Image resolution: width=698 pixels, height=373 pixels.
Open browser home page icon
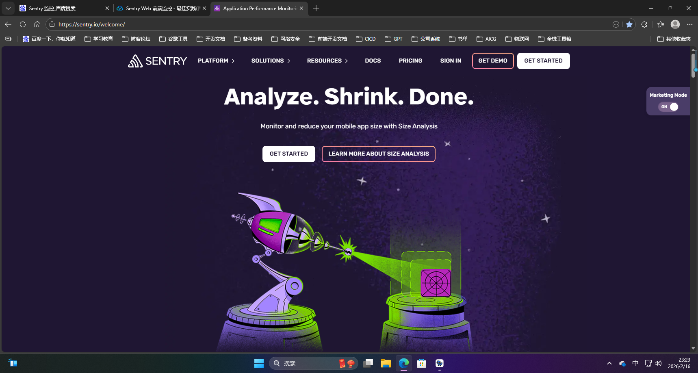(37, 24)
